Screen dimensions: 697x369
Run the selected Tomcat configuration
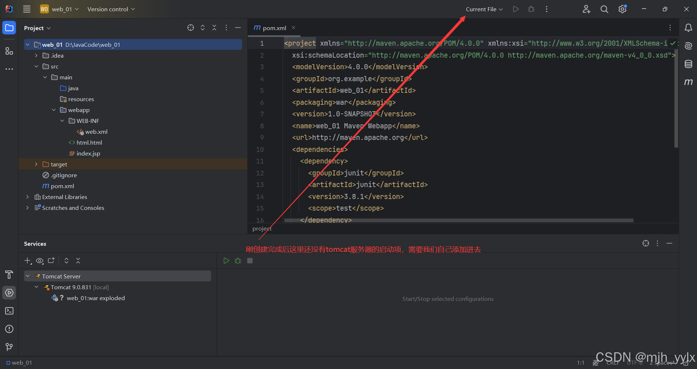[226, 261]
